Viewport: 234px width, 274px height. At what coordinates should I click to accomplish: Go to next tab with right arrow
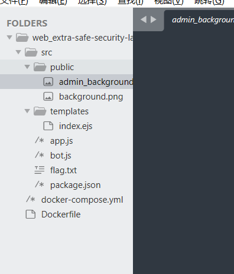pyautogui.click(x=154, y=19)
